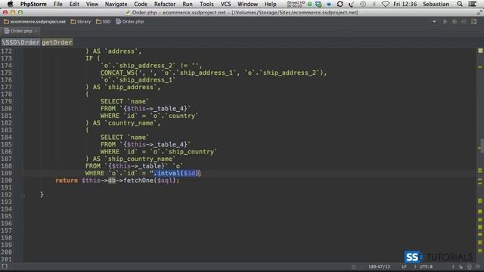Click the toolbar icon right of Debug
The width and height of the screenshot is (484, 272).
pos(464,22)
